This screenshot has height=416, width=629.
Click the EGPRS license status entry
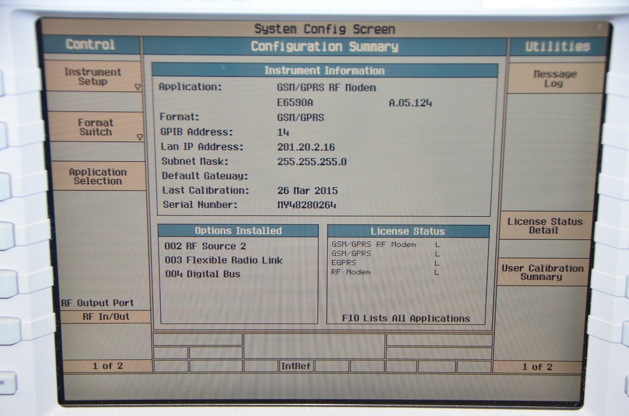click(x=344, y=262)
